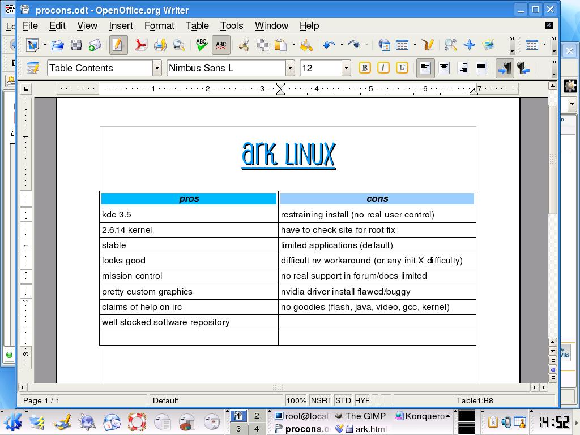Switch to The GIMP taskbar entry
Viewport: 580px width, 435px height.
[x=361, y=416]
